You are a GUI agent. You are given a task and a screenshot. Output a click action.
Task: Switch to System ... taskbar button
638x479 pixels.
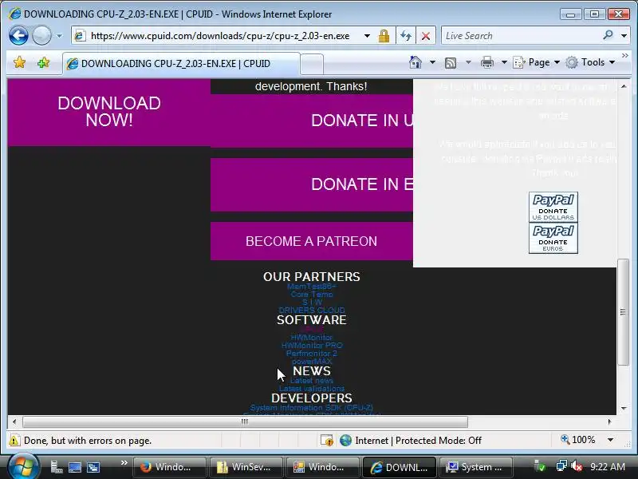475,467
